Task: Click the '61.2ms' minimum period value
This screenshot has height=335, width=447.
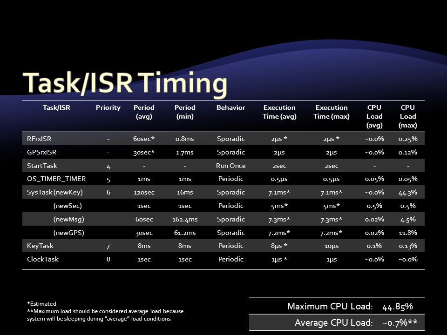Action: click(185, 233)
